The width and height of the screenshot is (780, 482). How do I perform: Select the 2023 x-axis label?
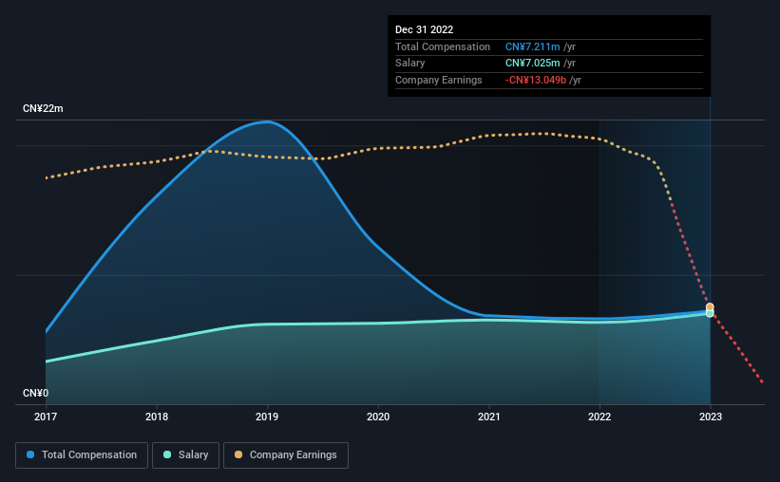711,417
